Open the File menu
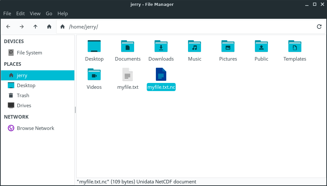 click(7, 13)
